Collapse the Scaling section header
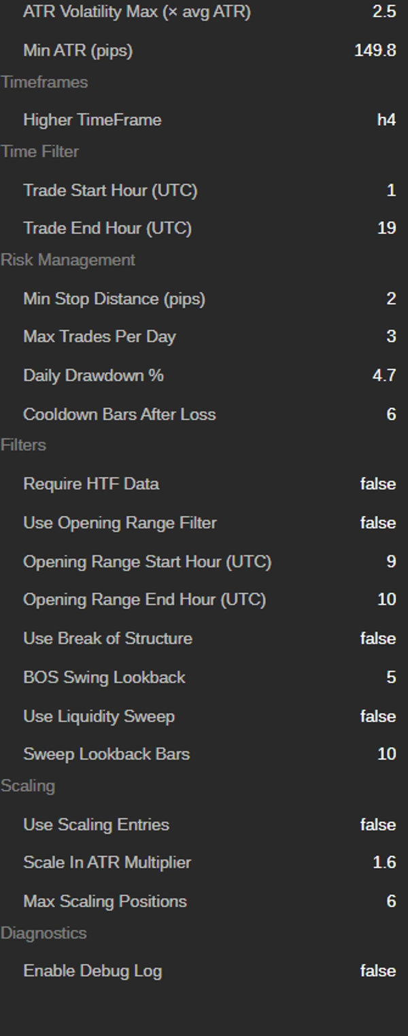Screen dimensions: 408x1036 click(x=27, y=786)
